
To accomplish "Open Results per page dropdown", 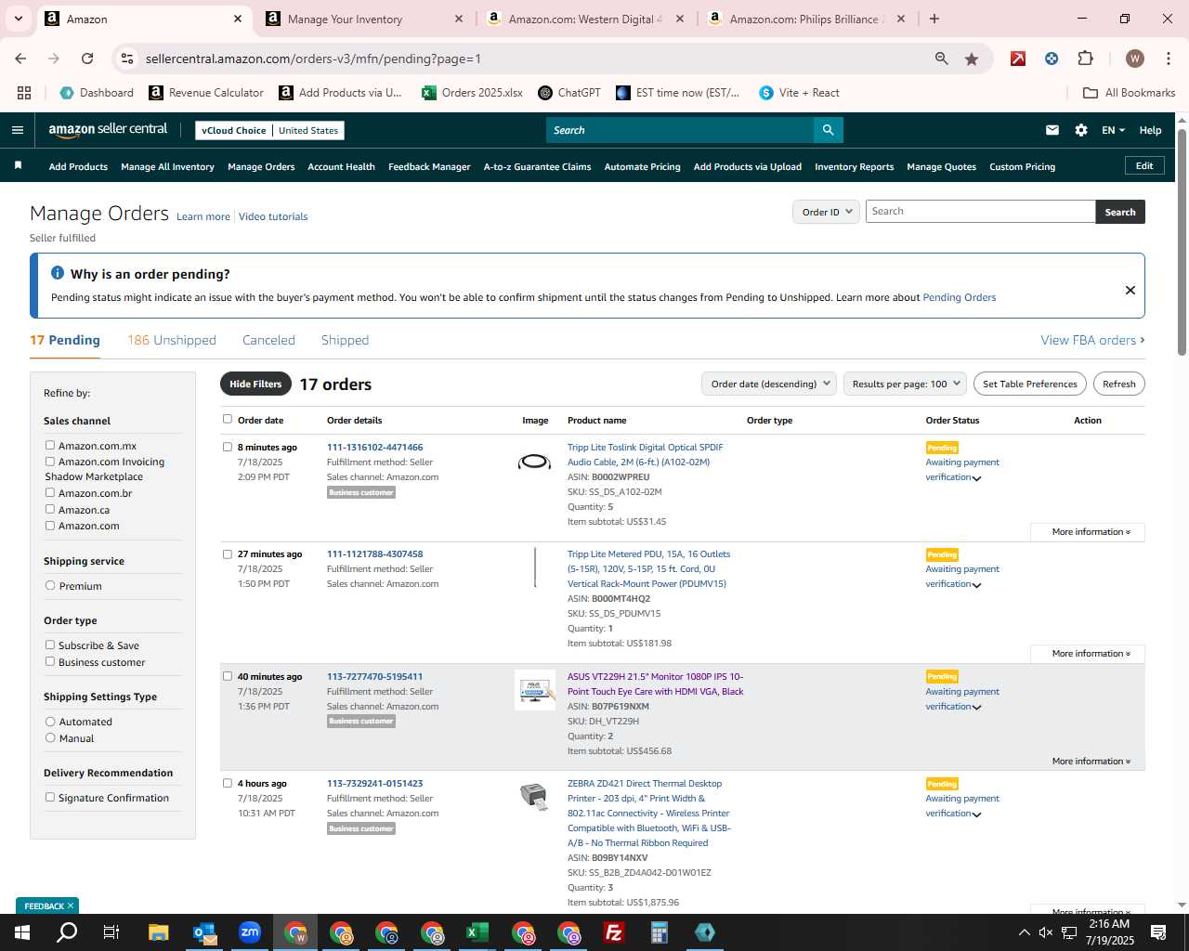I will pyautogui.click(x=906, y=384).
